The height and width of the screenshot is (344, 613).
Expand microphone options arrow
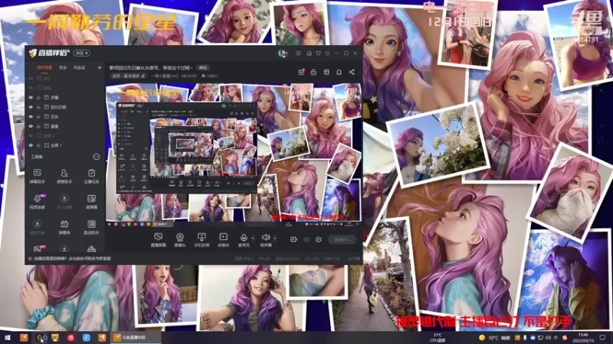[x=253, y=239]
